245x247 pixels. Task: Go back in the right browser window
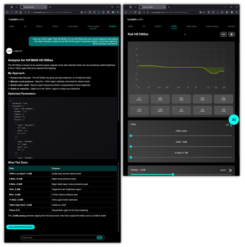[126, 12]
